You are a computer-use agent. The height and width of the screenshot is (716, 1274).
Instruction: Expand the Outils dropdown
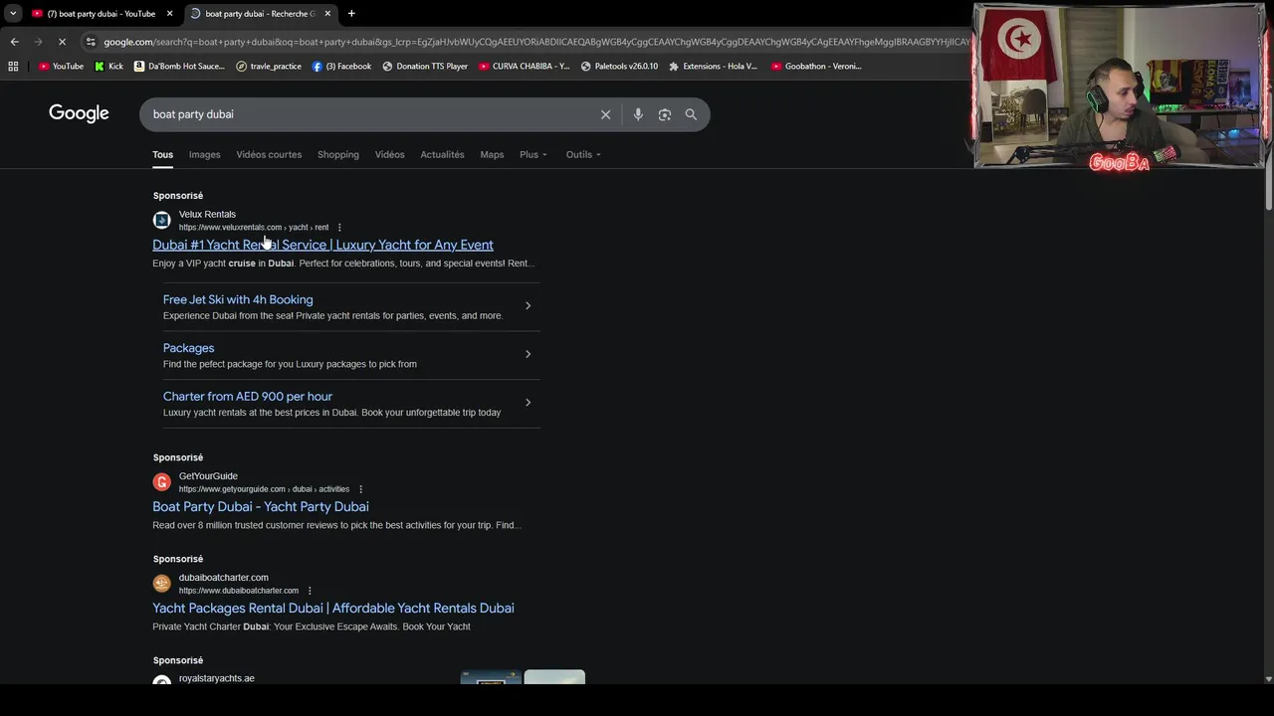tap(583, 154)
